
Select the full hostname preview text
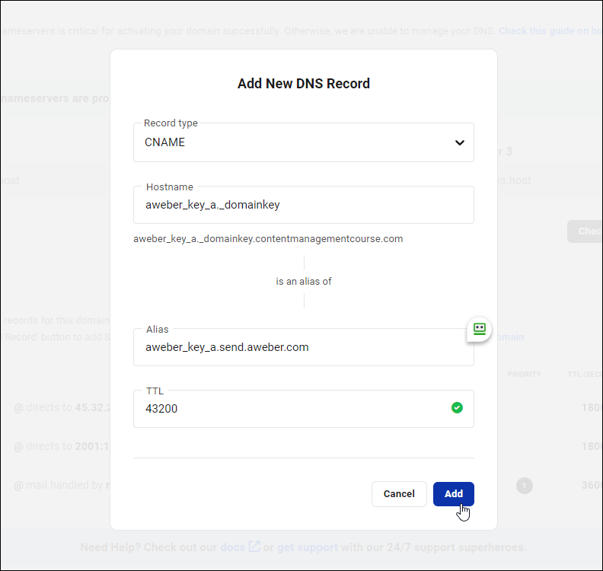(268, 239)
